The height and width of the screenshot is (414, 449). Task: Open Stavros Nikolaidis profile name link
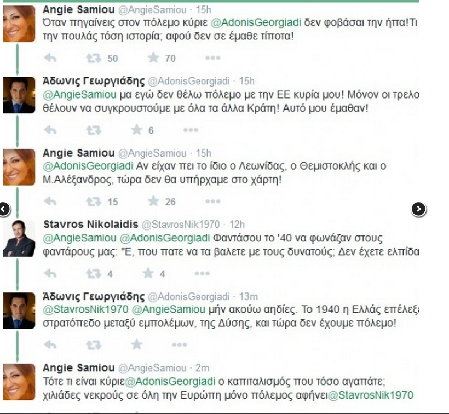[x=89, y=225]
